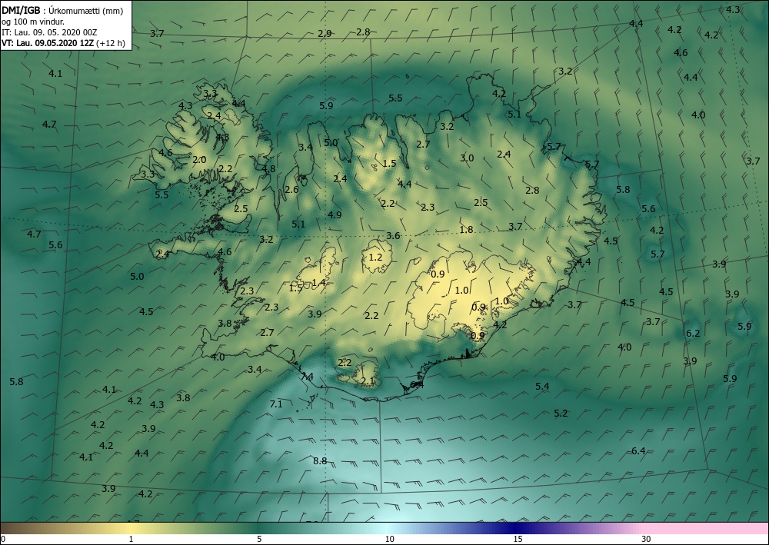
Task: Click the 2.0 value in the Westfjords
Action: 200,160
